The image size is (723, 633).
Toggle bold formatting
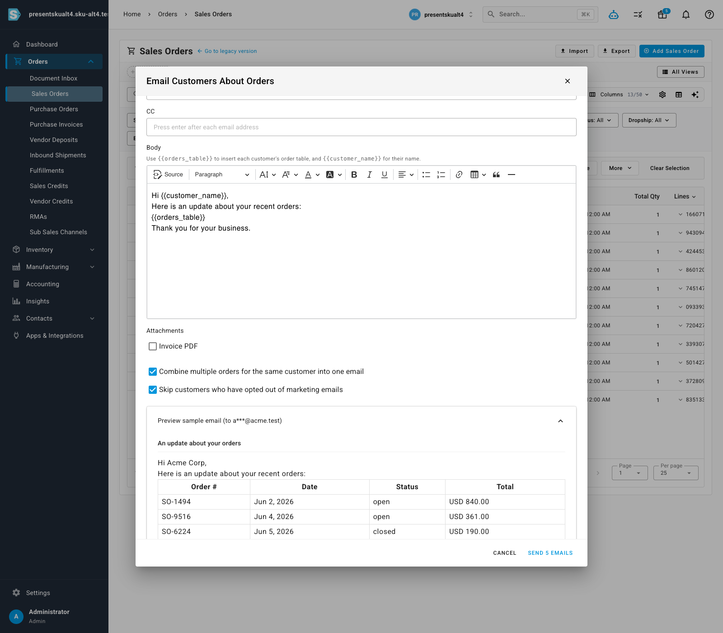354,175
